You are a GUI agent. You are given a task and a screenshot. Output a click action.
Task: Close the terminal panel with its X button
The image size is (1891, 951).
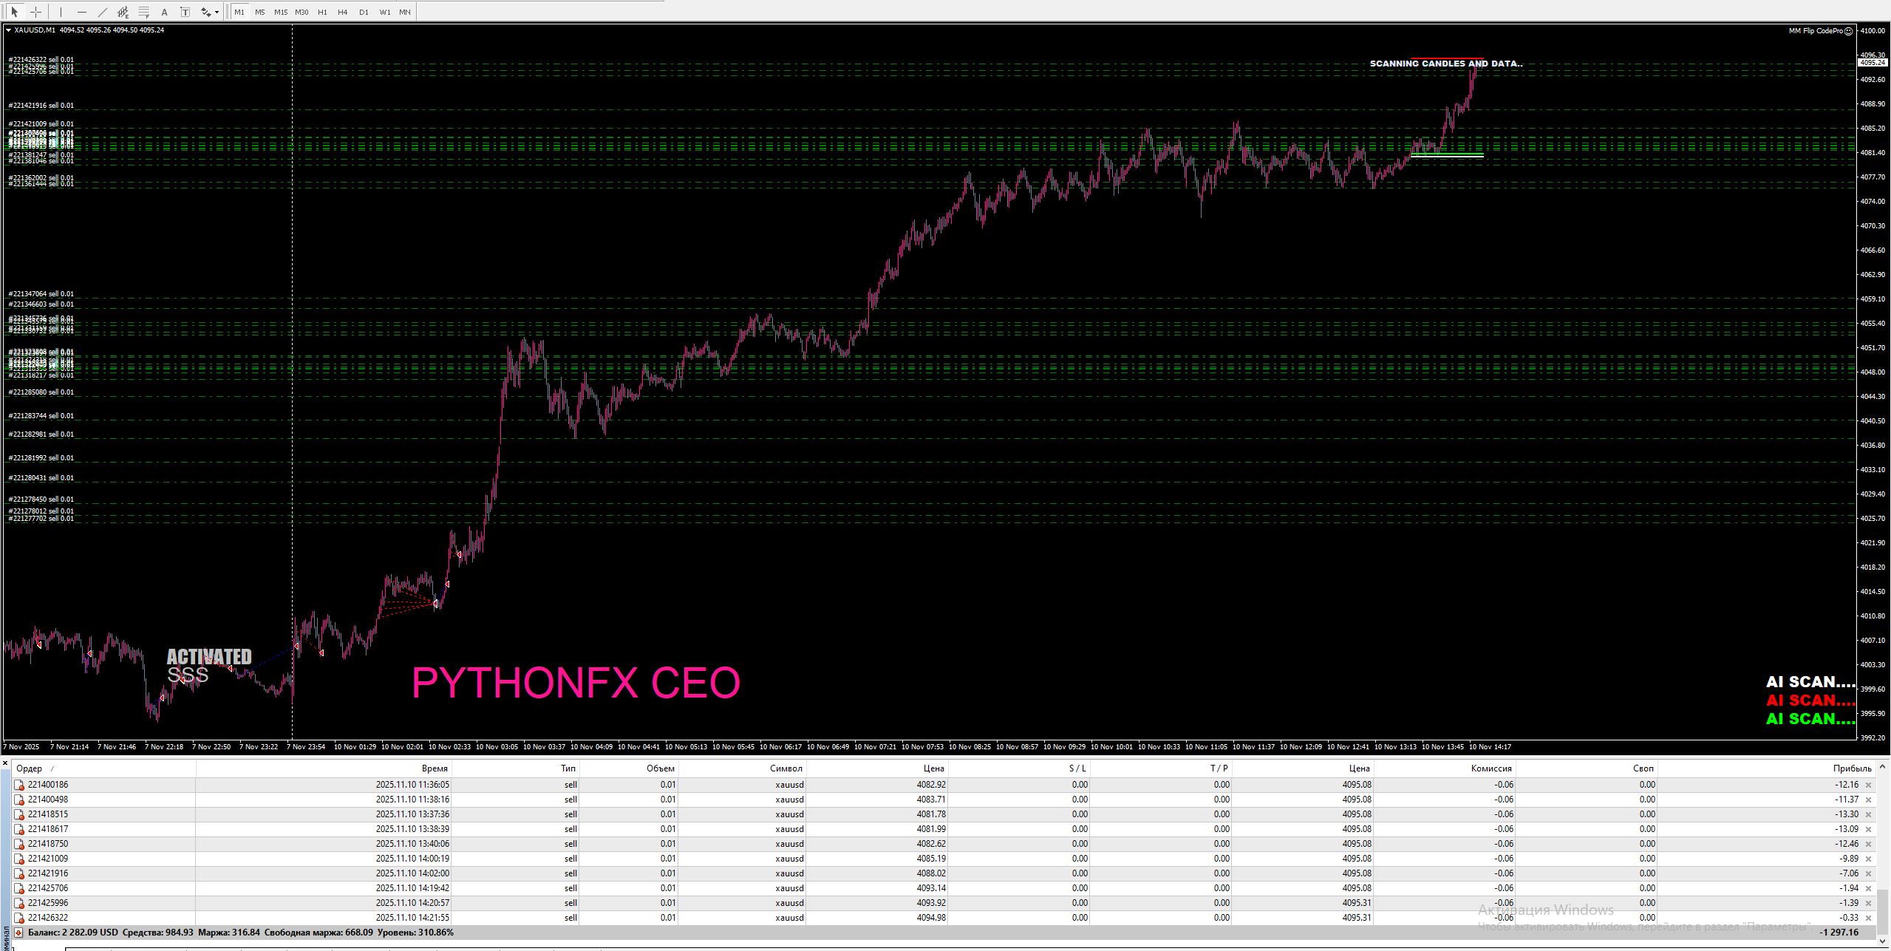(5, 763)
